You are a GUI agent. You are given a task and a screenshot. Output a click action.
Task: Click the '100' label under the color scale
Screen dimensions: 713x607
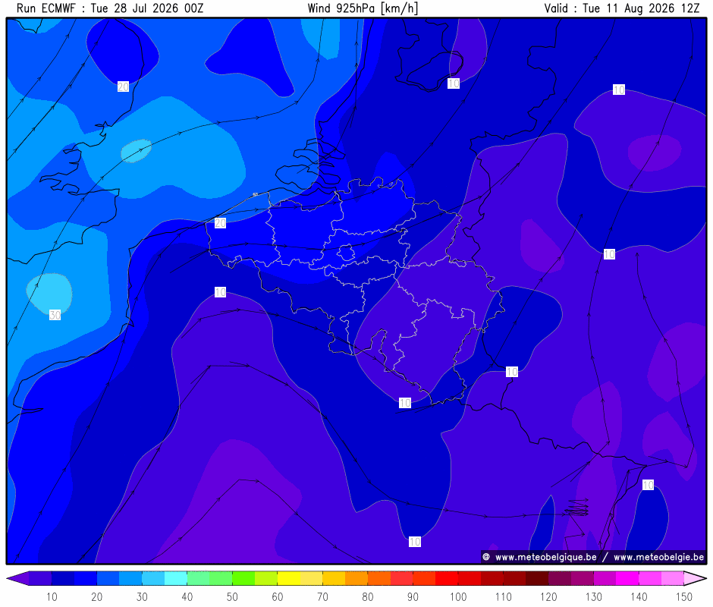coord(458,596)
